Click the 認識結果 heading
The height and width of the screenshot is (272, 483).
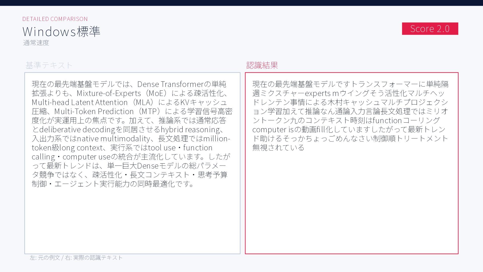262,65
